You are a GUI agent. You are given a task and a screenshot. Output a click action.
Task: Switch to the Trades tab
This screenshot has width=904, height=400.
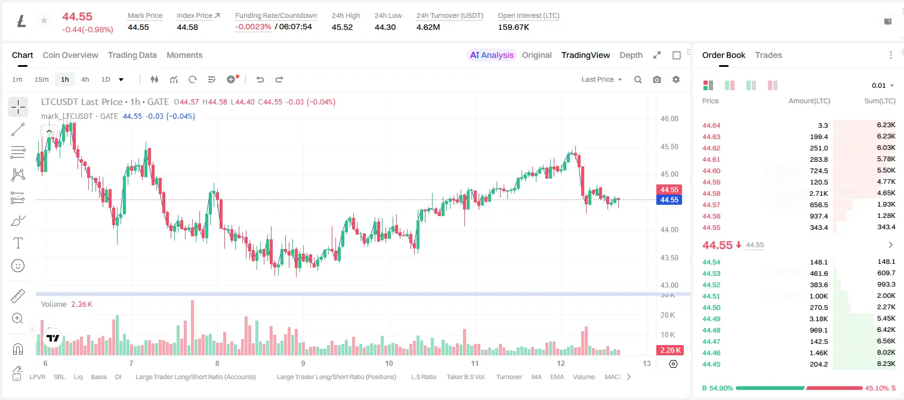coord(769,55)
